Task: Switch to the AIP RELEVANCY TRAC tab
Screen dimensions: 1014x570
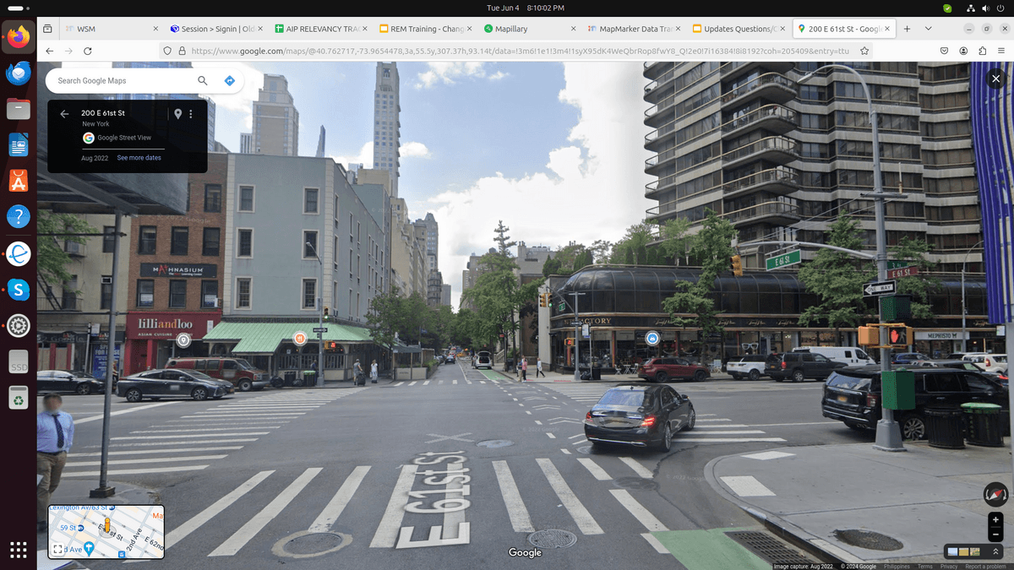Action: [x=319, y=29]
